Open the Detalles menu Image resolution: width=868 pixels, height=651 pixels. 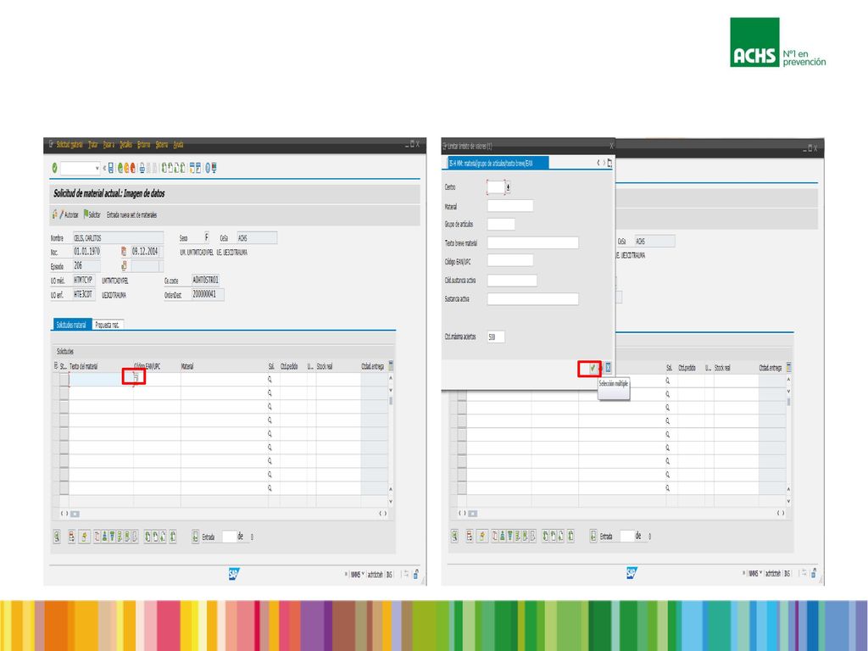126,144
